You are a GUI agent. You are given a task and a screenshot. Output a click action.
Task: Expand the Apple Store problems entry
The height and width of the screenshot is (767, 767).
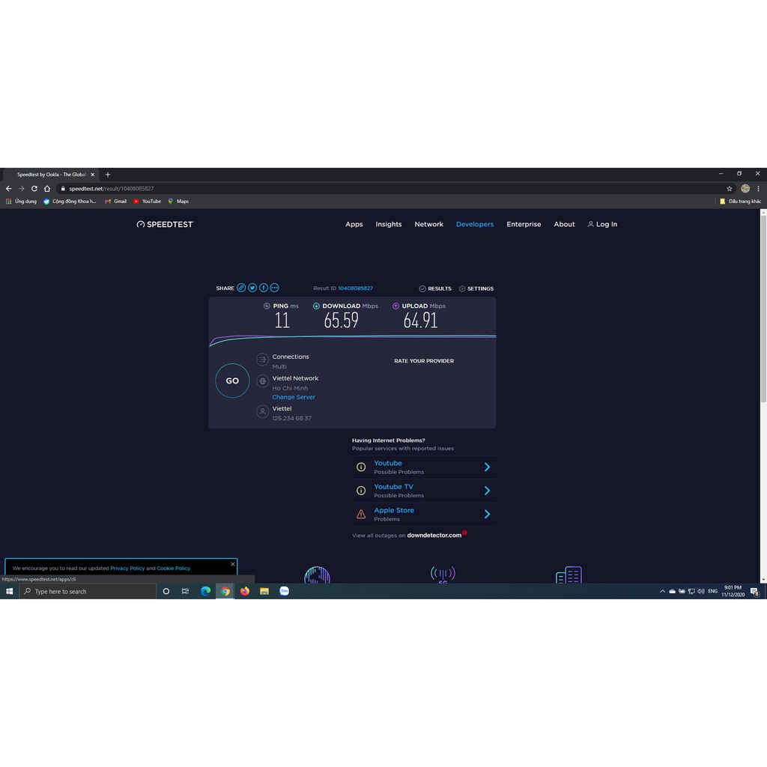487,514
